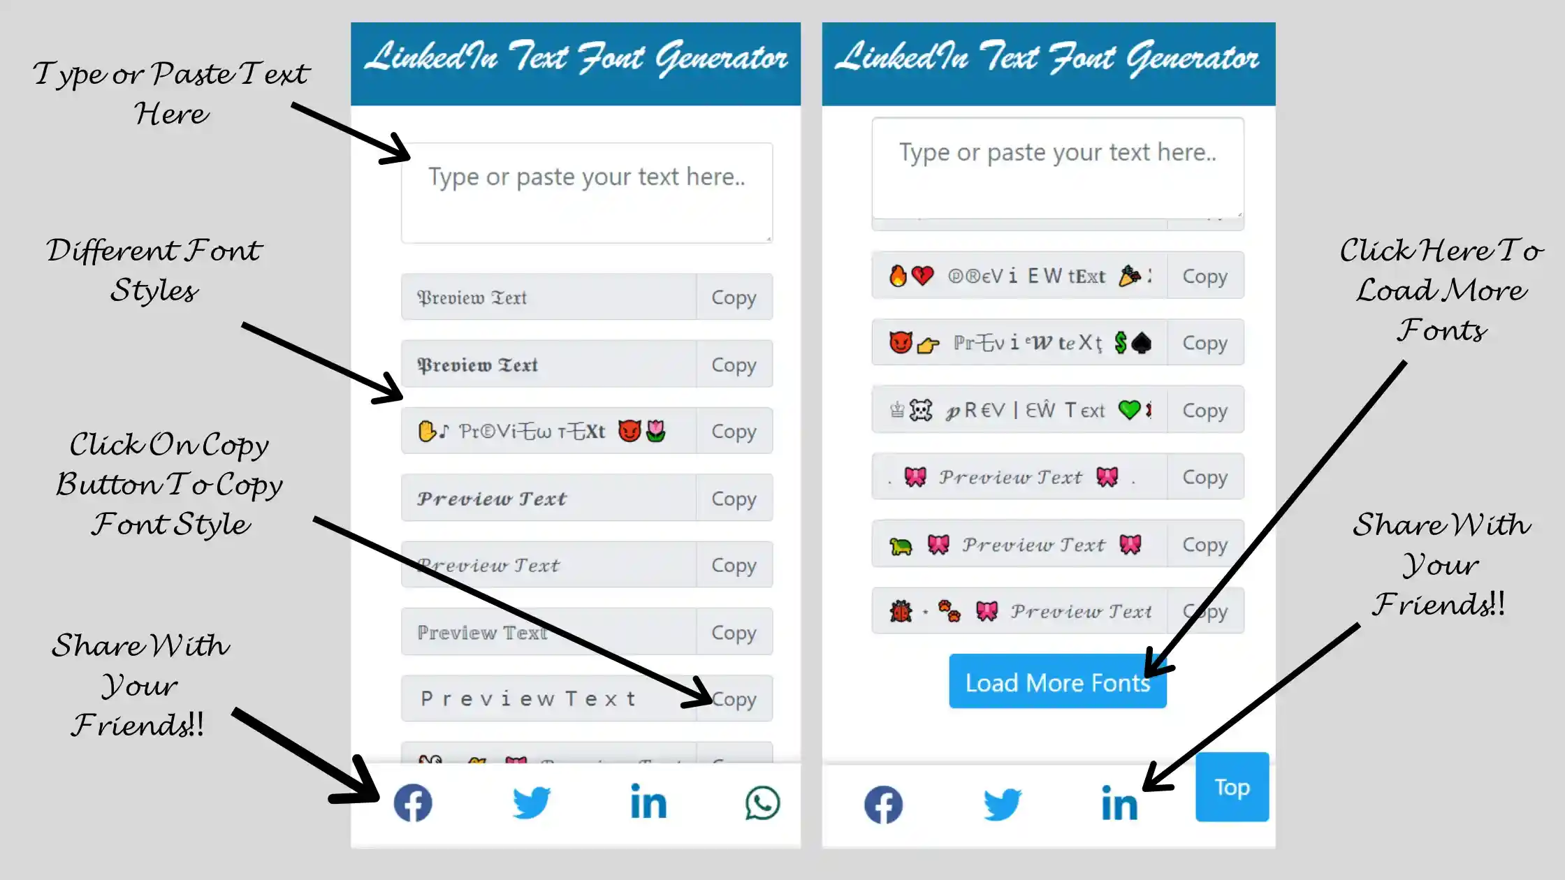
Task: Copy the animal emoji Preview Text font
Action: 1205,545
